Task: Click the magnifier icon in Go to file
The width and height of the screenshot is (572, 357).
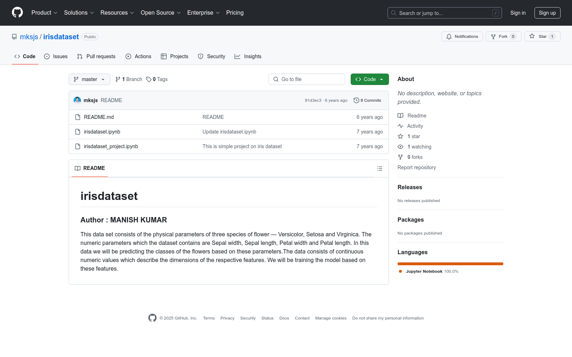Action: click(x=276, y=79)
